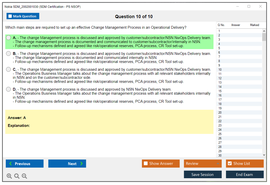
Task: Click the zoom in magnifier icon
Action: tap(9, 176)
